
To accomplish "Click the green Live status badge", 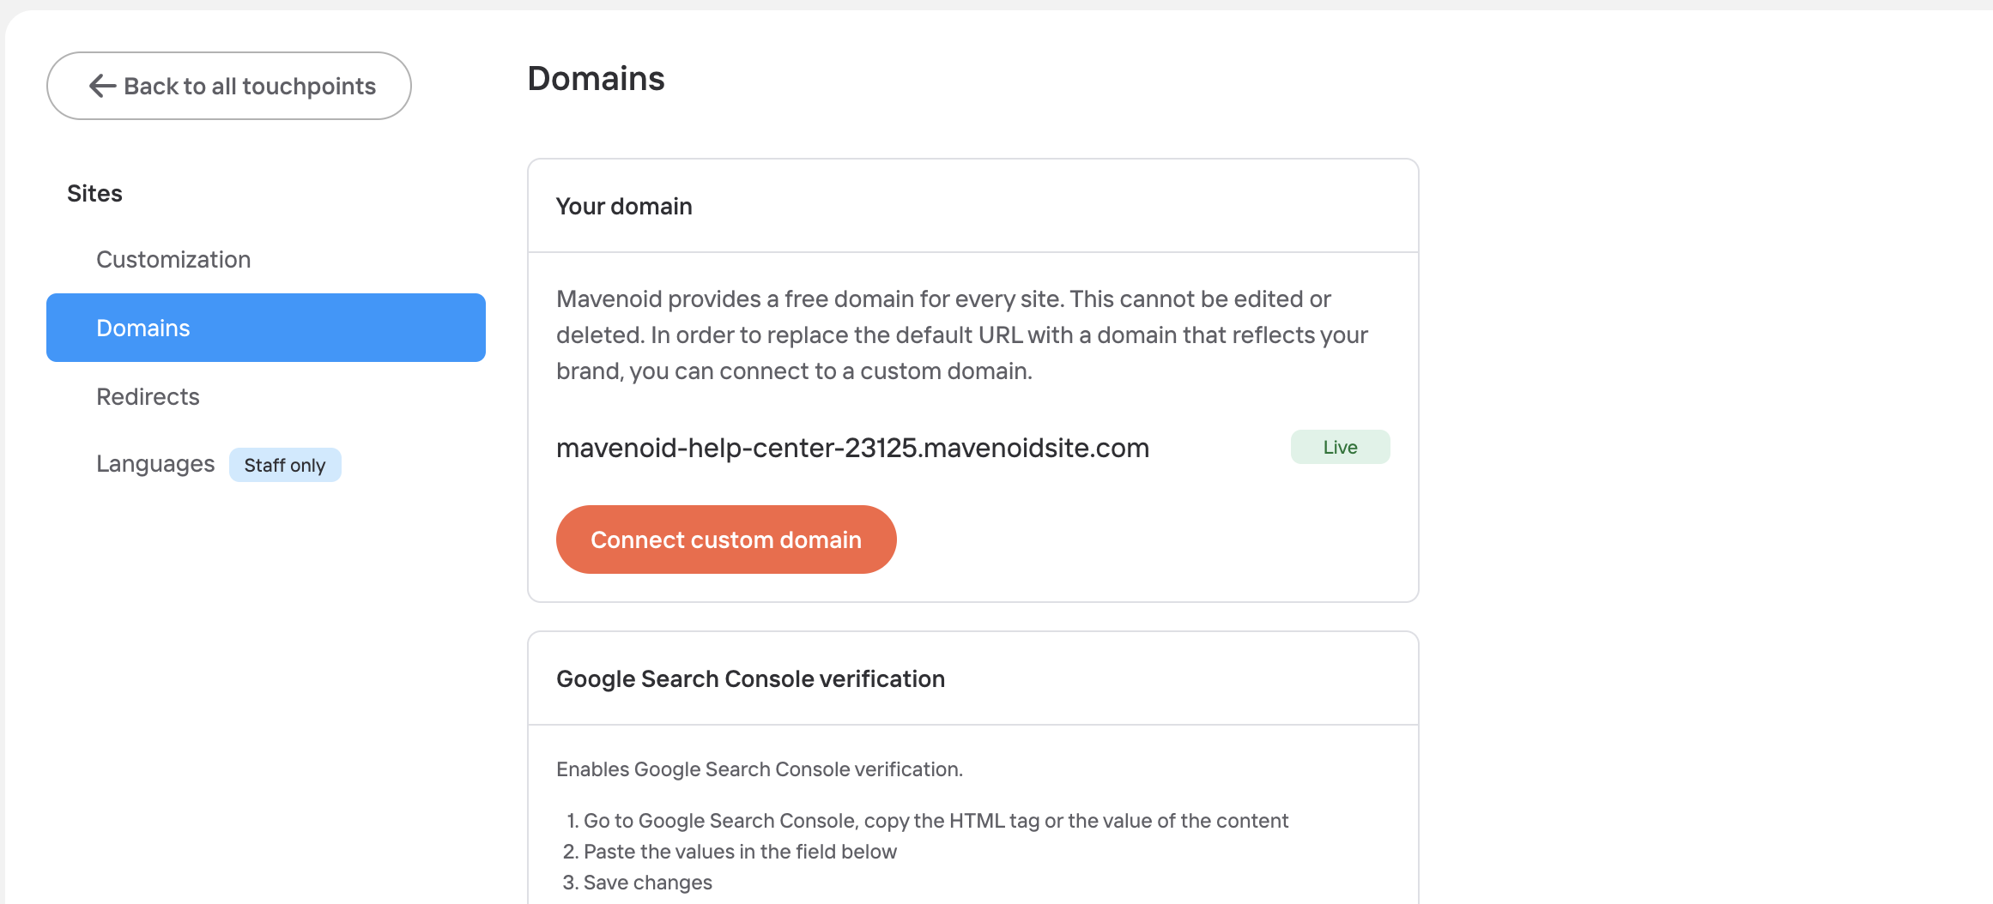I will pyautogui.click(x=1340, y=447).
